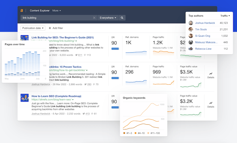This screenshot has width=237, height=143.
Task: Click the Ref. domains 1K sparkline chart
Action: [136, 53]
